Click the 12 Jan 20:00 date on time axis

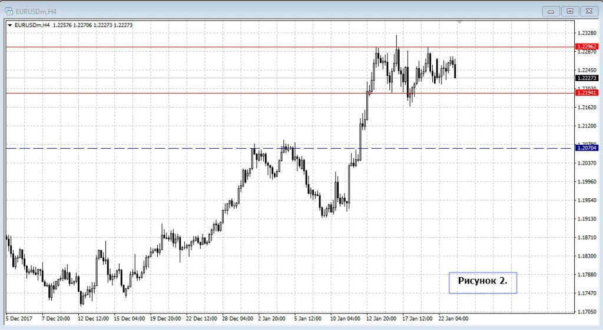380,318
